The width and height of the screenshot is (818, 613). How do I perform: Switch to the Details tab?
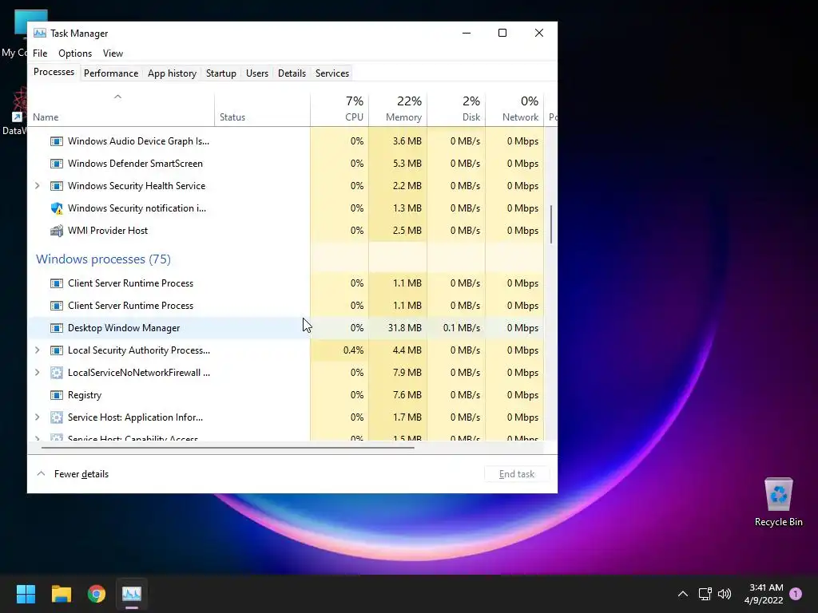click(292, 73)
